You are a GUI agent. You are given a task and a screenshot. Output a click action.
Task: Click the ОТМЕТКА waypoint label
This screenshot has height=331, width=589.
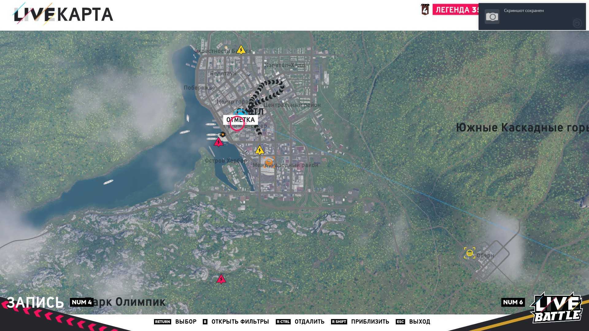(x=240, y=120)
